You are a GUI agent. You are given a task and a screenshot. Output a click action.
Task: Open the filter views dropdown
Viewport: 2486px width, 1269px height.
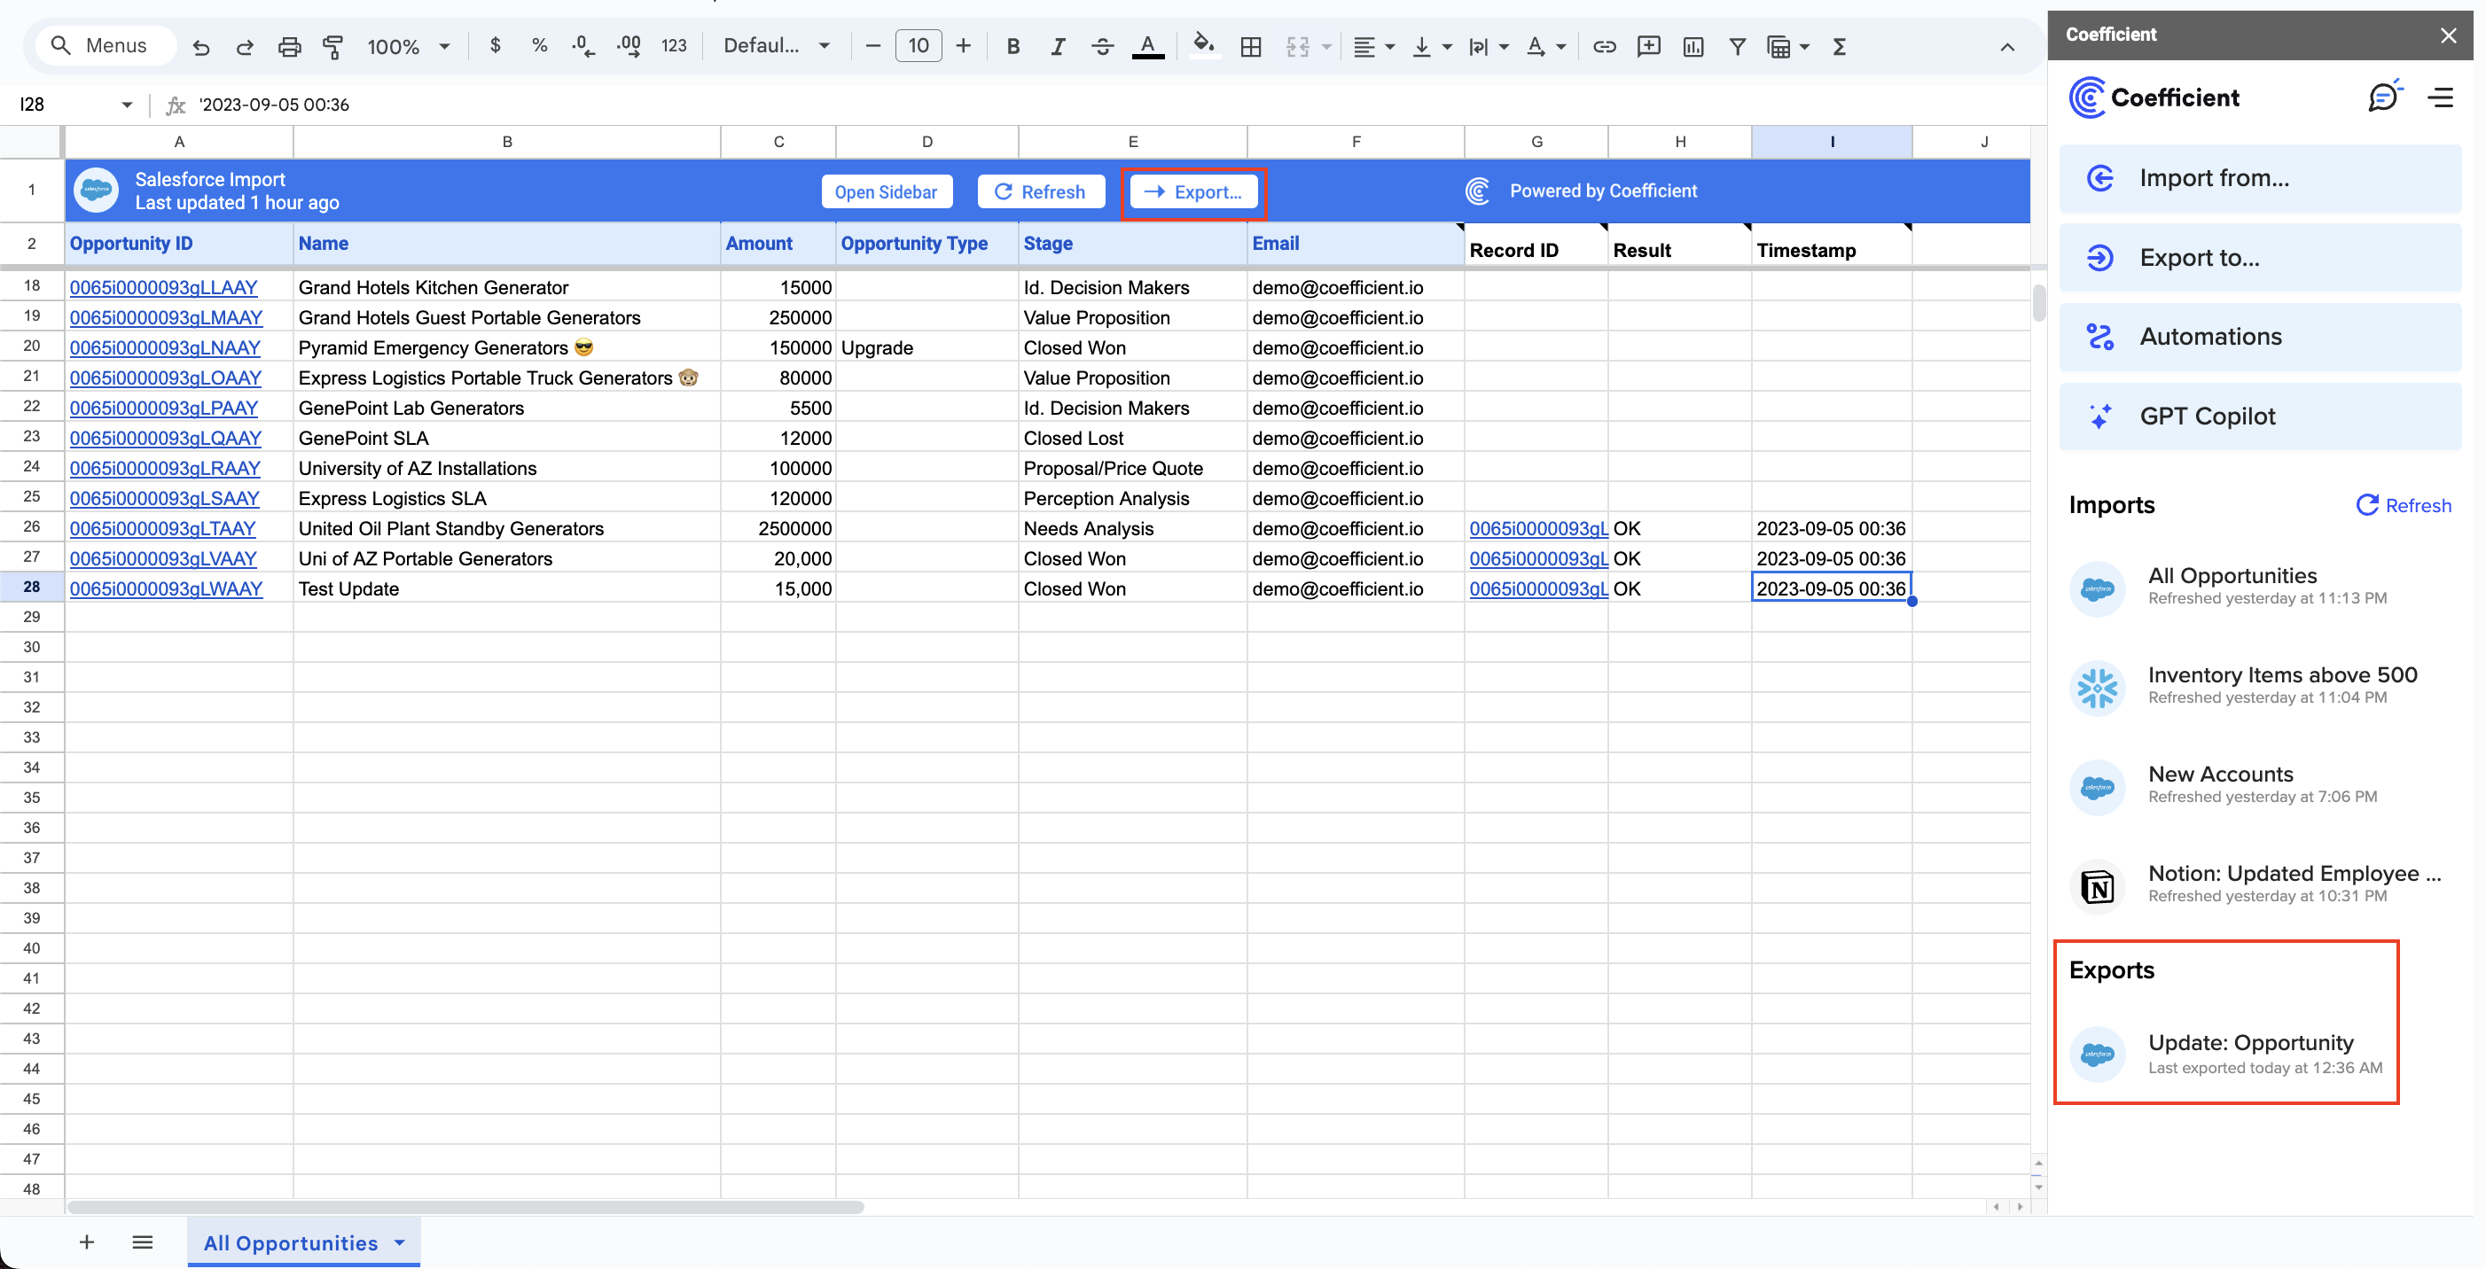(1787, 46)
